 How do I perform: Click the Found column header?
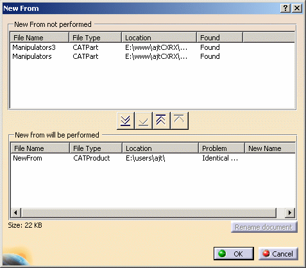219,38
